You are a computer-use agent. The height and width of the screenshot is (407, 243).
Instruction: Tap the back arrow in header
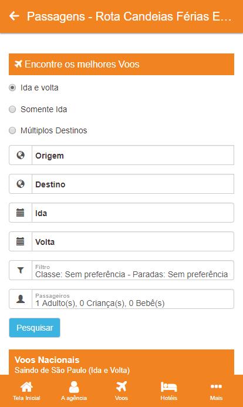tap(14, 16)
